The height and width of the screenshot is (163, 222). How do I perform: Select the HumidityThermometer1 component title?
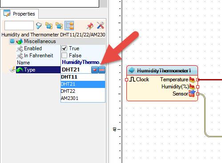(x=164, y=71)
